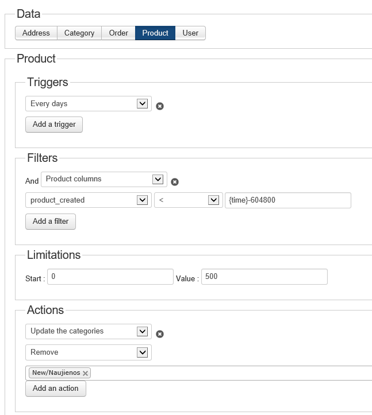
Task: Remove the Update the categories action
Action: pyautogui.click(x=160, y=334)
